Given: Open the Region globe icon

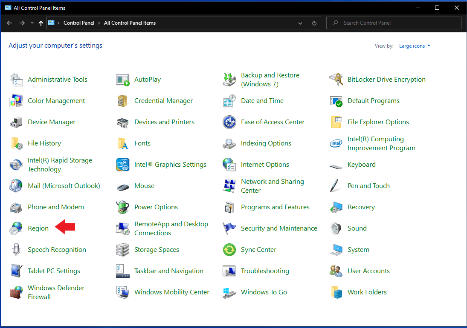Looking at the screenshot, I should (x=16, y=228).
